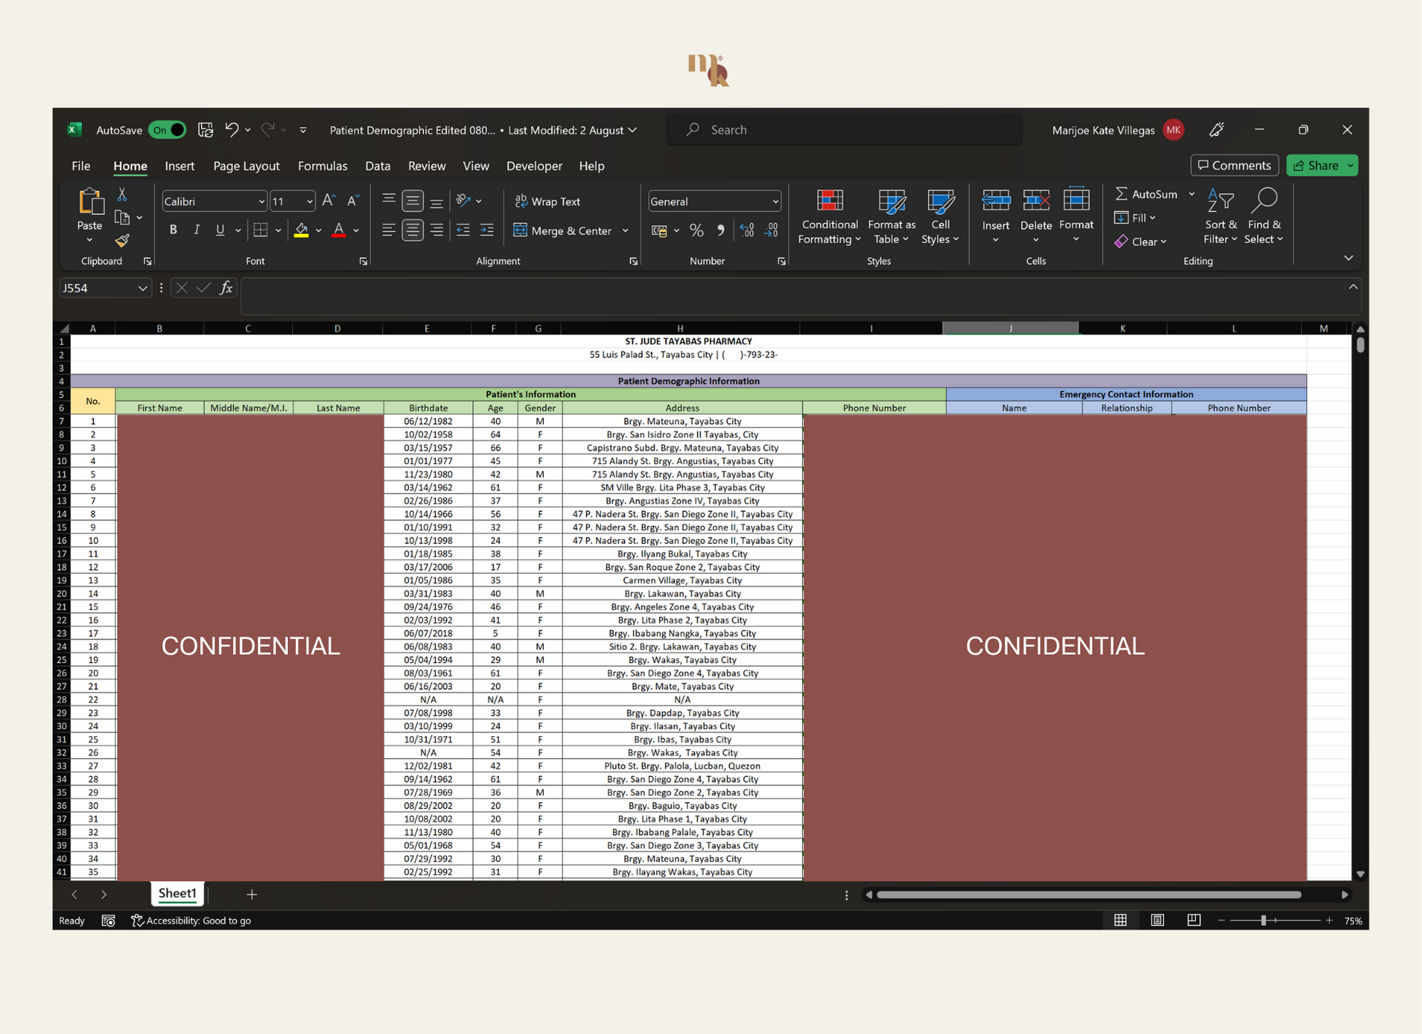The image size is (1422, 1034).
Task: Toggle bold formatting
Action: pos(173,230)
